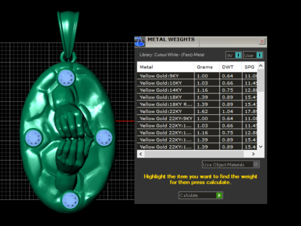Select the left blue gemstone on pendant
The width and height of the screenshot is (301, 226).
click(33, 138)
